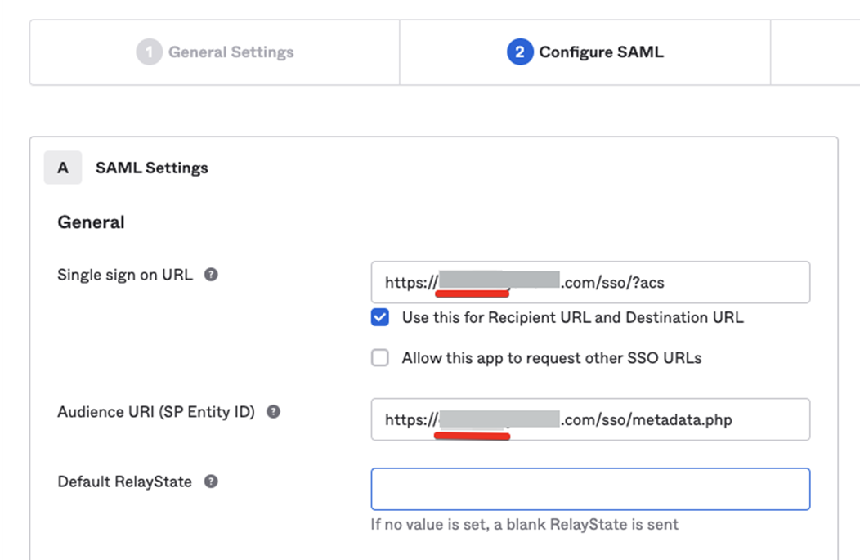Screen dimensions: 860x560
Task: Click the SAML Settings section heading
Action: tap(152, 168)
